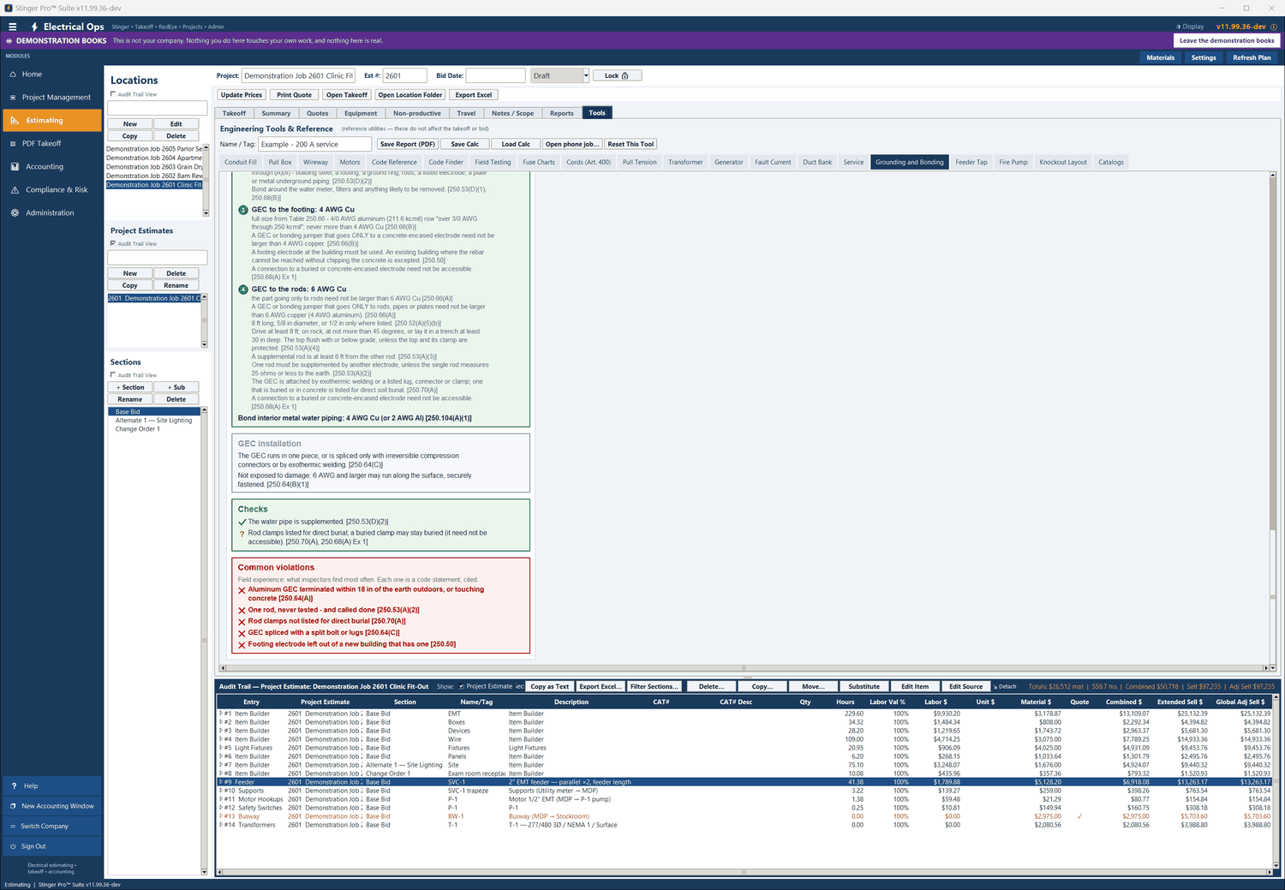Open the Feeder Tap tool tab

pyautogui.click(x=971, y=162)
